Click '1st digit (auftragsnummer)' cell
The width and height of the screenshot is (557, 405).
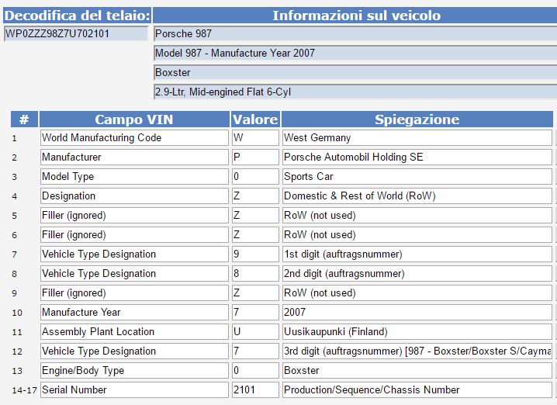417,254
